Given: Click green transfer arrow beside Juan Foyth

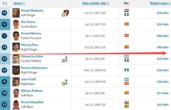Looking at the screenshot, I should (x=64, y=84).
